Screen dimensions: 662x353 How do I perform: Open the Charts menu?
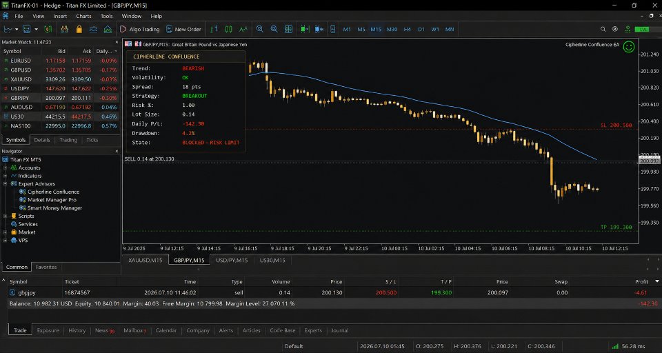pyautogui.click(x=83, y=16)
